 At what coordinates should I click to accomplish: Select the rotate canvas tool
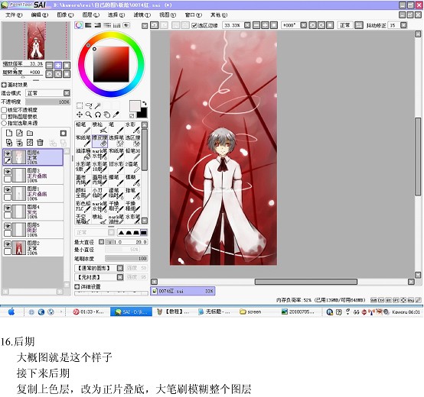98,115
